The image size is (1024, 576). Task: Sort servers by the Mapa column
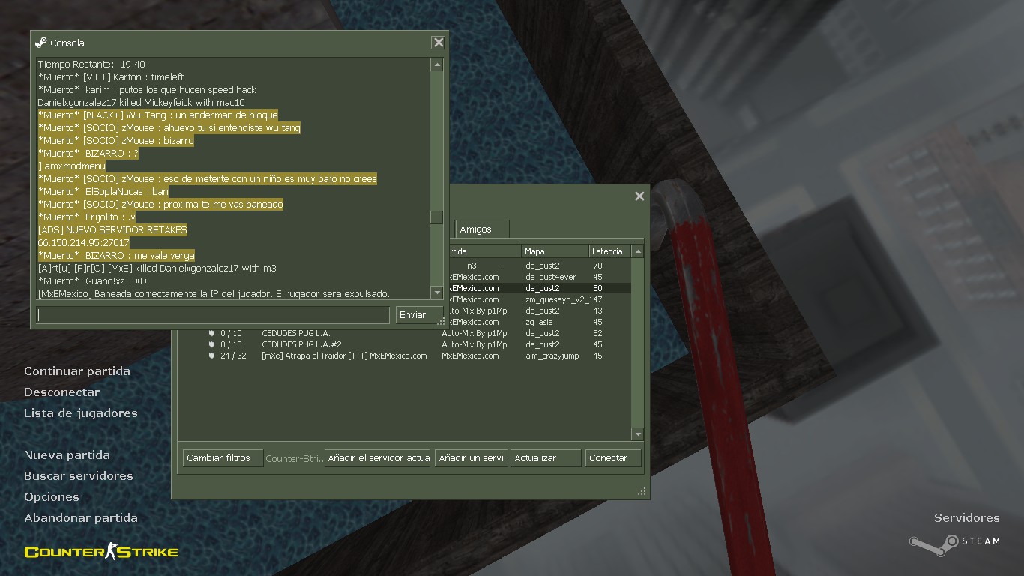click(x=555, y=251)
